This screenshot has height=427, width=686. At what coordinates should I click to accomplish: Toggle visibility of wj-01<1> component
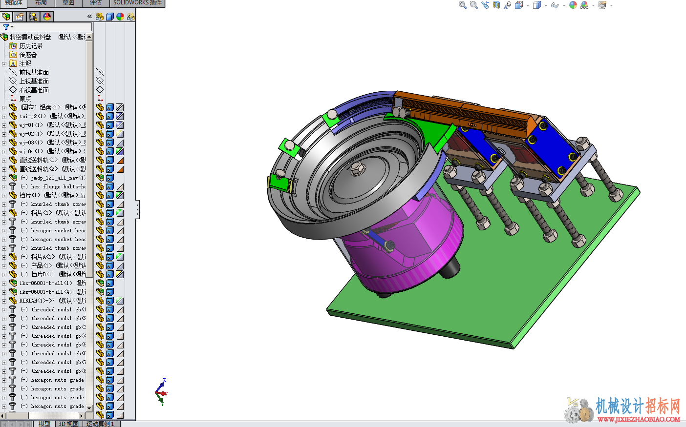click(100, 125)
